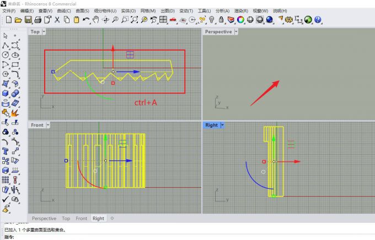Select the Polyline tool
The width and height of the screenshot is (375, 240).
click(x=6, y=45)
